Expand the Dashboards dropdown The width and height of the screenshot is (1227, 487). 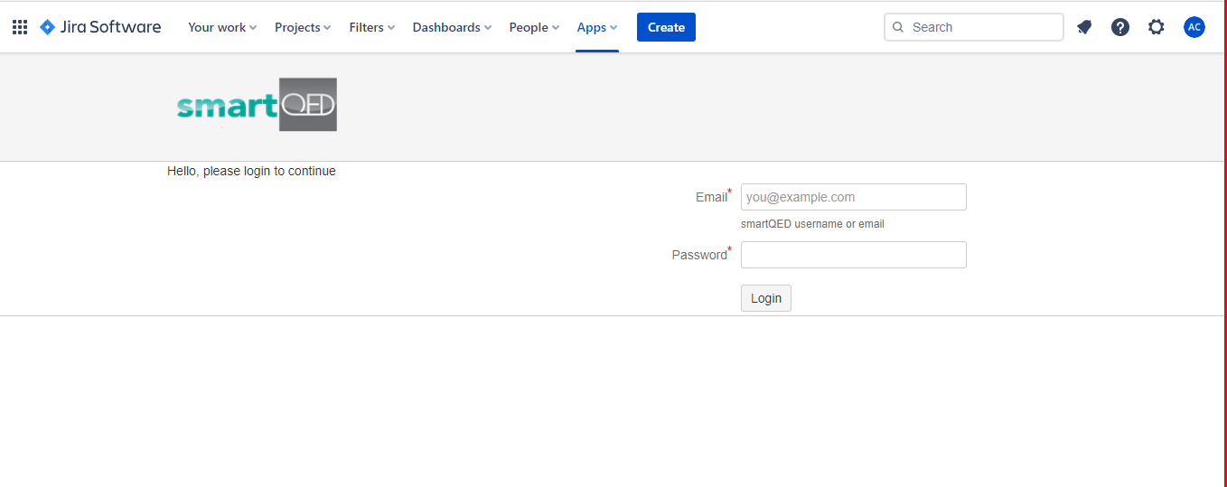click(x=452, y=27)
